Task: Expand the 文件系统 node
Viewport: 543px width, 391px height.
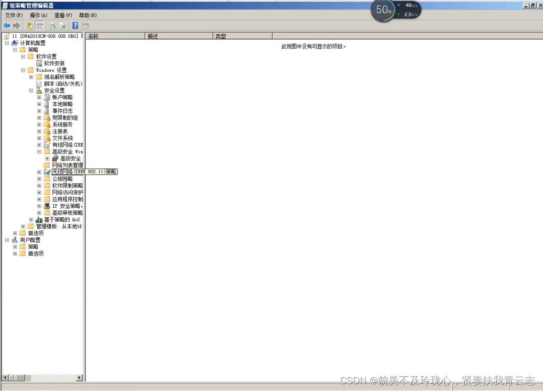Action: 39,138
